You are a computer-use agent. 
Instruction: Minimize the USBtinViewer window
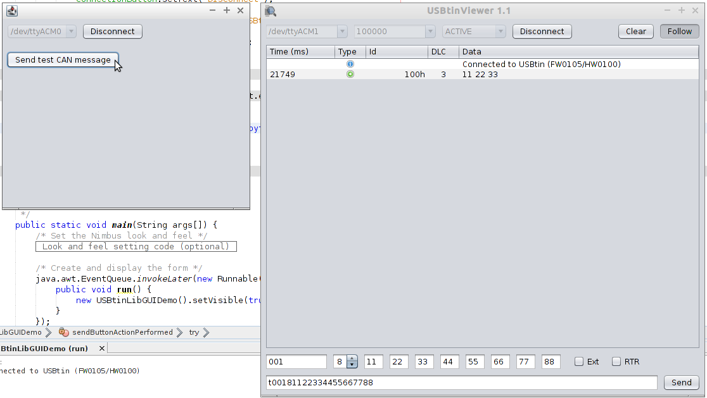pyautogui.click(x=667, y=10)
